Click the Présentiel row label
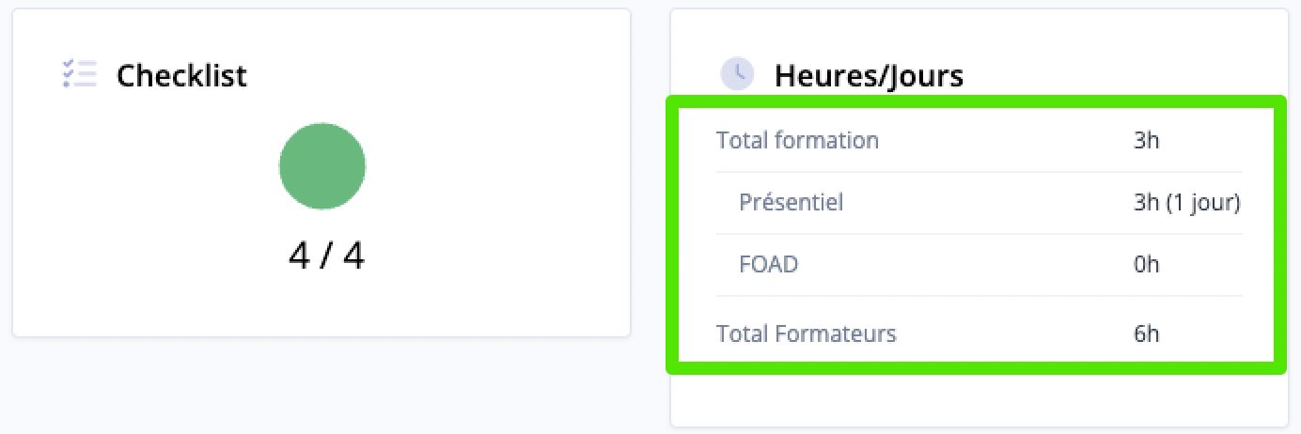 tap(792, 202)
